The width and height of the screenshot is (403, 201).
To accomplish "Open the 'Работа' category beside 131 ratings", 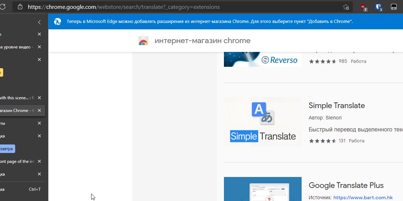I will 357,141.
